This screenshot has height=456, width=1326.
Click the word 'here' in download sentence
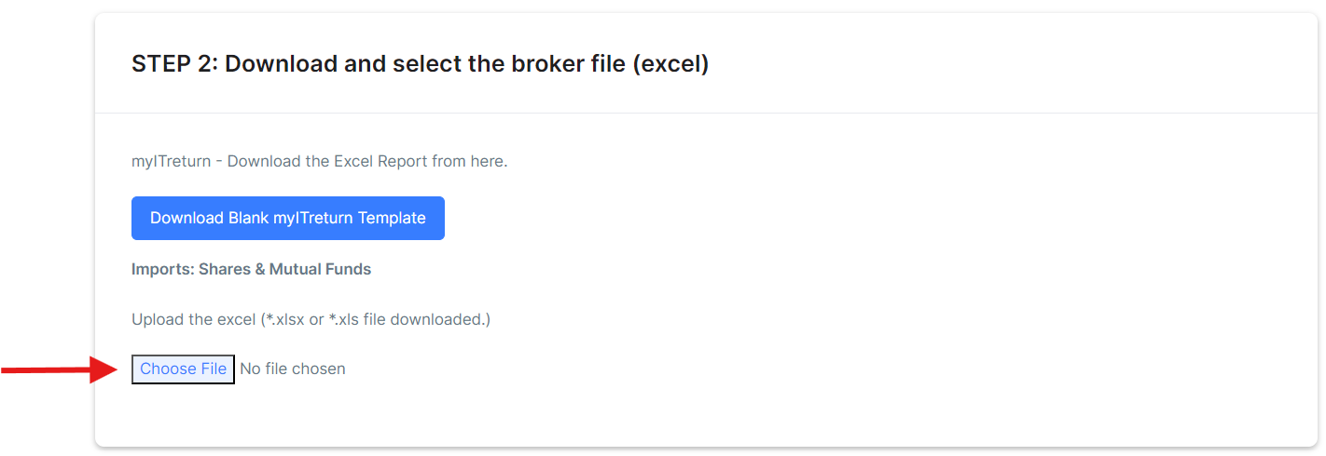(486, 161)
